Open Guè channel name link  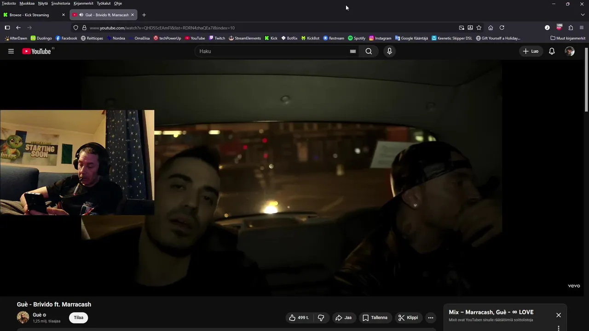pos(37,315)
